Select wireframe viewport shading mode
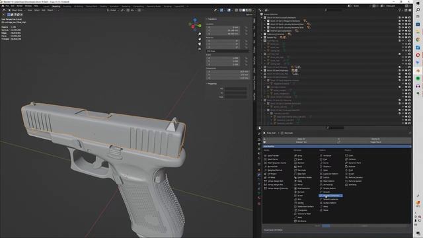423x238 pixels. 240,11
